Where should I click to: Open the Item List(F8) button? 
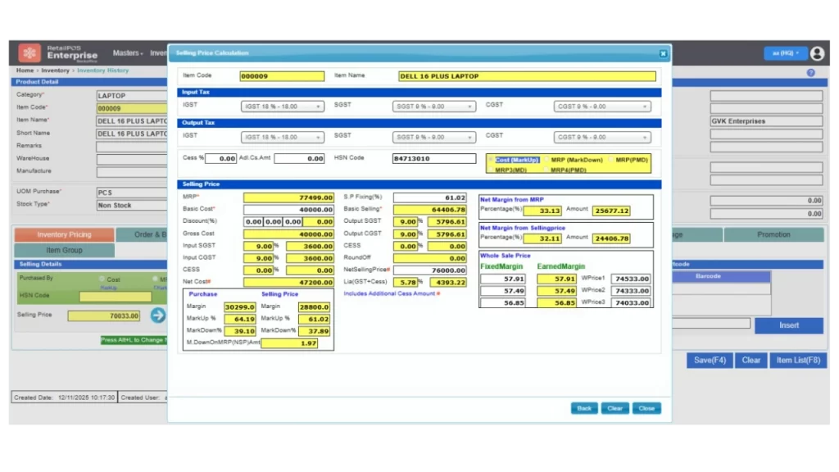[798, 361]
